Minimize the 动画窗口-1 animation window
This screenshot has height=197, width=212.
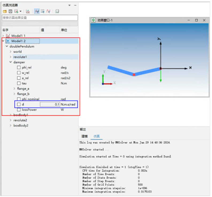click(189, 20)
